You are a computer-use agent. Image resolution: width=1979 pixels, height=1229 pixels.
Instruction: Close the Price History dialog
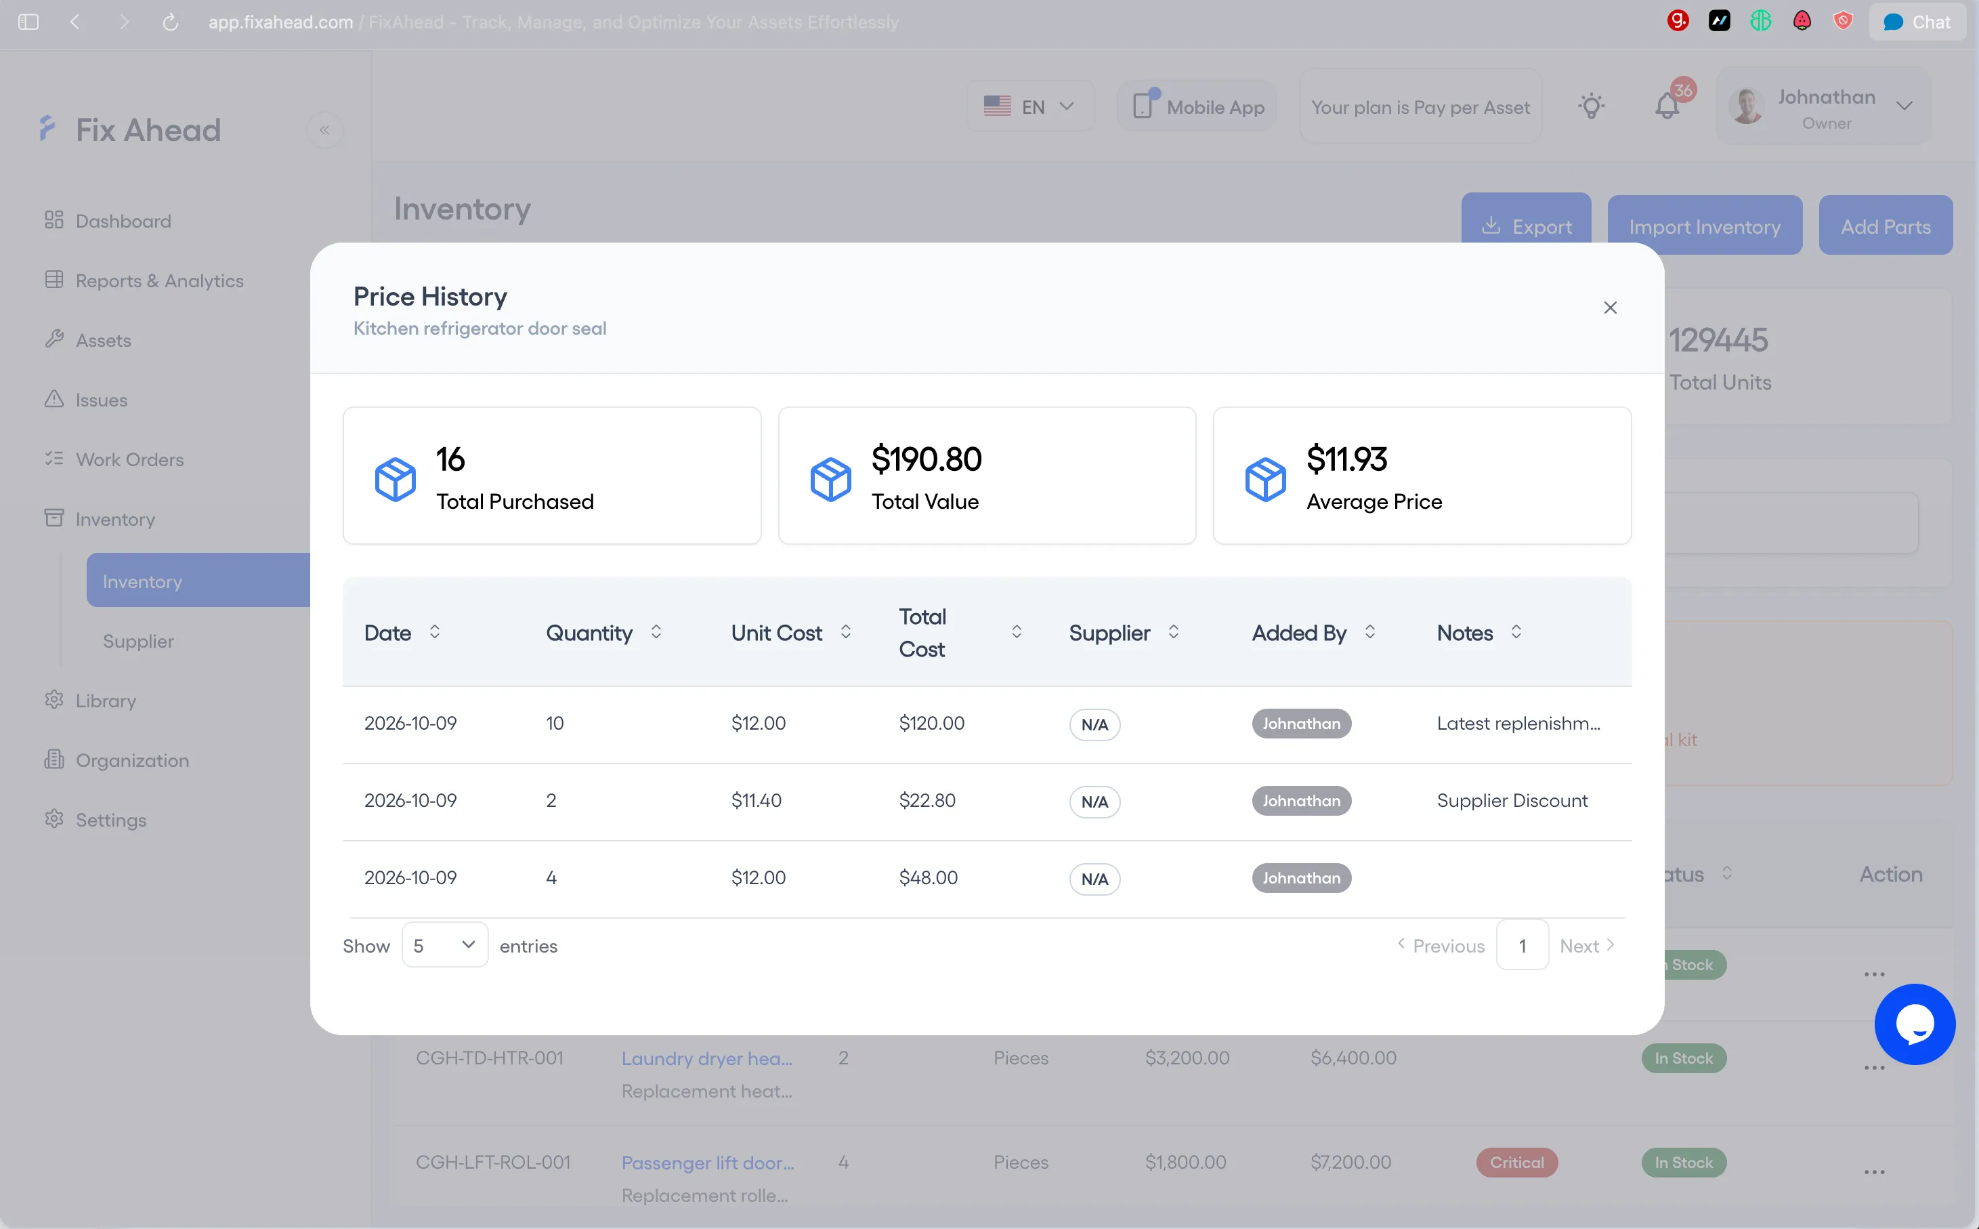tap(1609, 308)
